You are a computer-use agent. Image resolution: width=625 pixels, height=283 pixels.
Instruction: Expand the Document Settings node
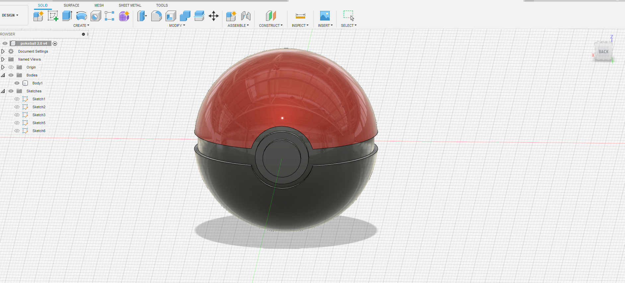point(3,51)
